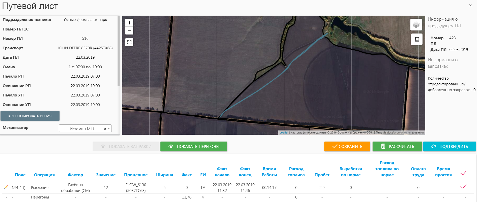
Task: Open the map layers control
Action: [x=416, y=25]
